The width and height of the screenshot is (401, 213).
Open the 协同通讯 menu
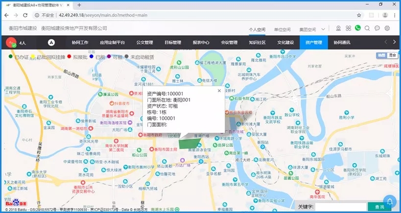point(342,43)
